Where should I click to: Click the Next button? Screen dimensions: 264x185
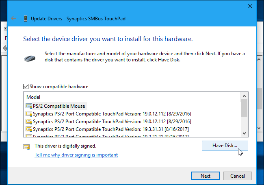[206, 176]
